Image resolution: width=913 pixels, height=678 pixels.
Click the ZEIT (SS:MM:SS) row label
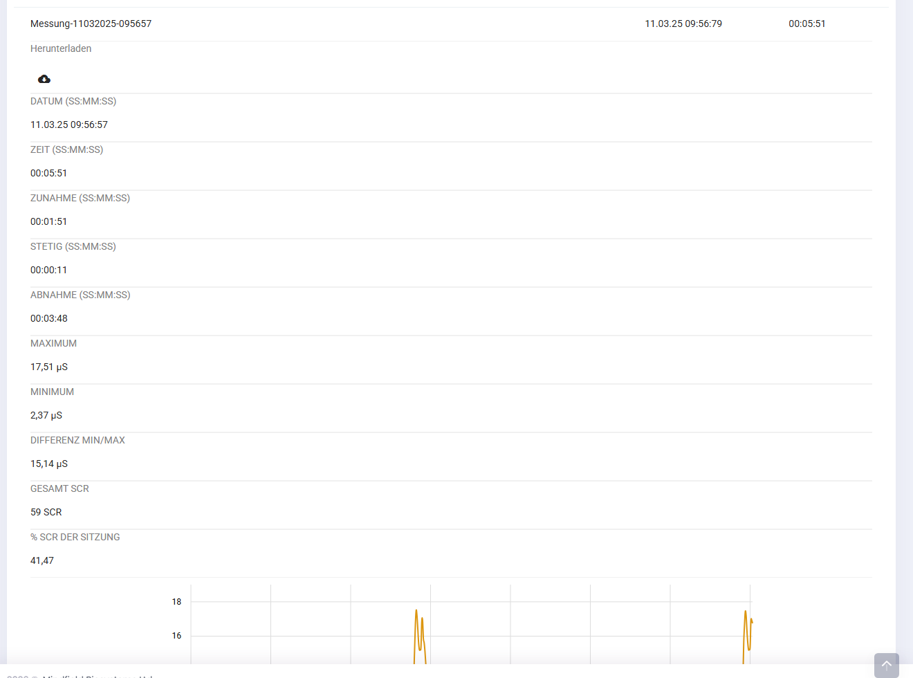pos(66,149)
